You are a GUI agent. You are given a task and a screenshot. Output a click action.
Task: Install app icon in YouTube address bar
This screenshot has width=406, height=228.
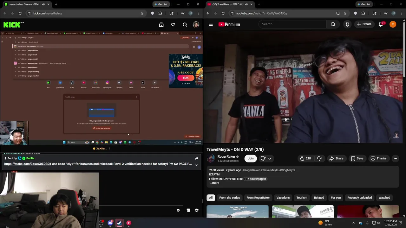[x=338, y=13]
